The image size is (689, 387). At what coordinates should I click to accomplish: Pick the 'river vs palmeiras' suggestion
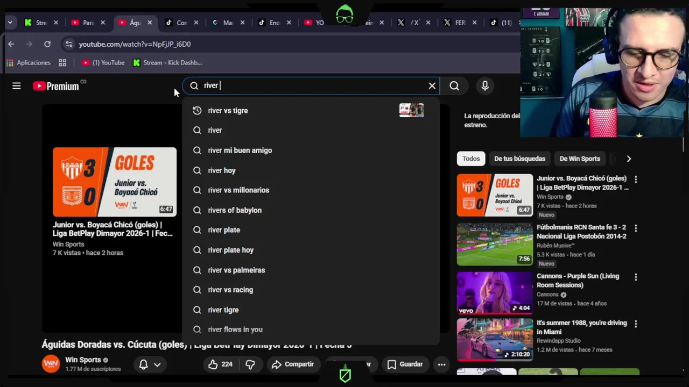click(x=311, y=270)
